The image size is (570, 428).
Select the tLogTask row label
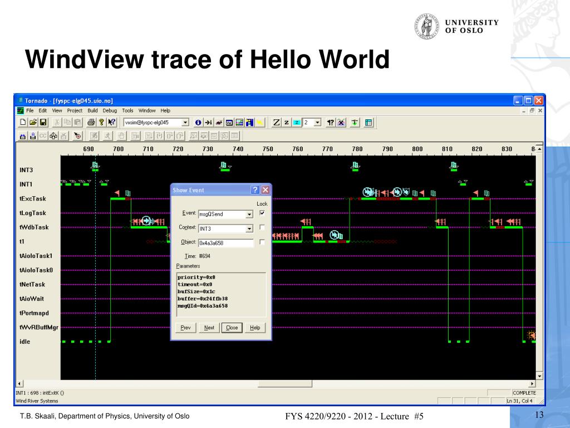[x=33, y=213]
